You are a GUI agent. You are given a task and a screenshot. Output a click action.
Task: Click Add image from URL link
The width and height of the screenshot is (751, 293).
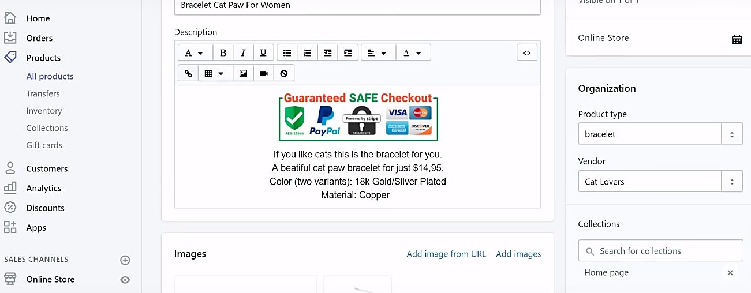[x=446, y=254]
